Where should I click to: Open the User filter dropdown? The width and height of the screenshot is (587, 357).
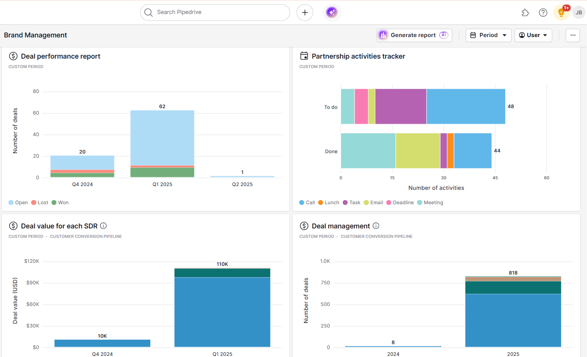point(533,35)
